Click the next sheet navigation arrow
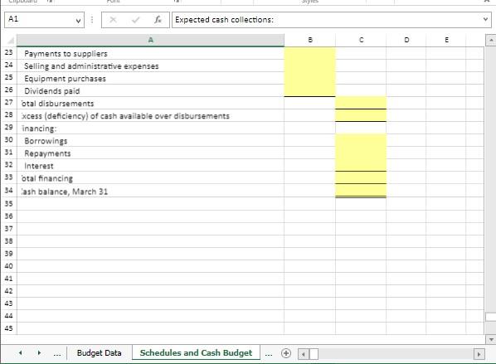496x364 pixels. [x=39, y=353]
